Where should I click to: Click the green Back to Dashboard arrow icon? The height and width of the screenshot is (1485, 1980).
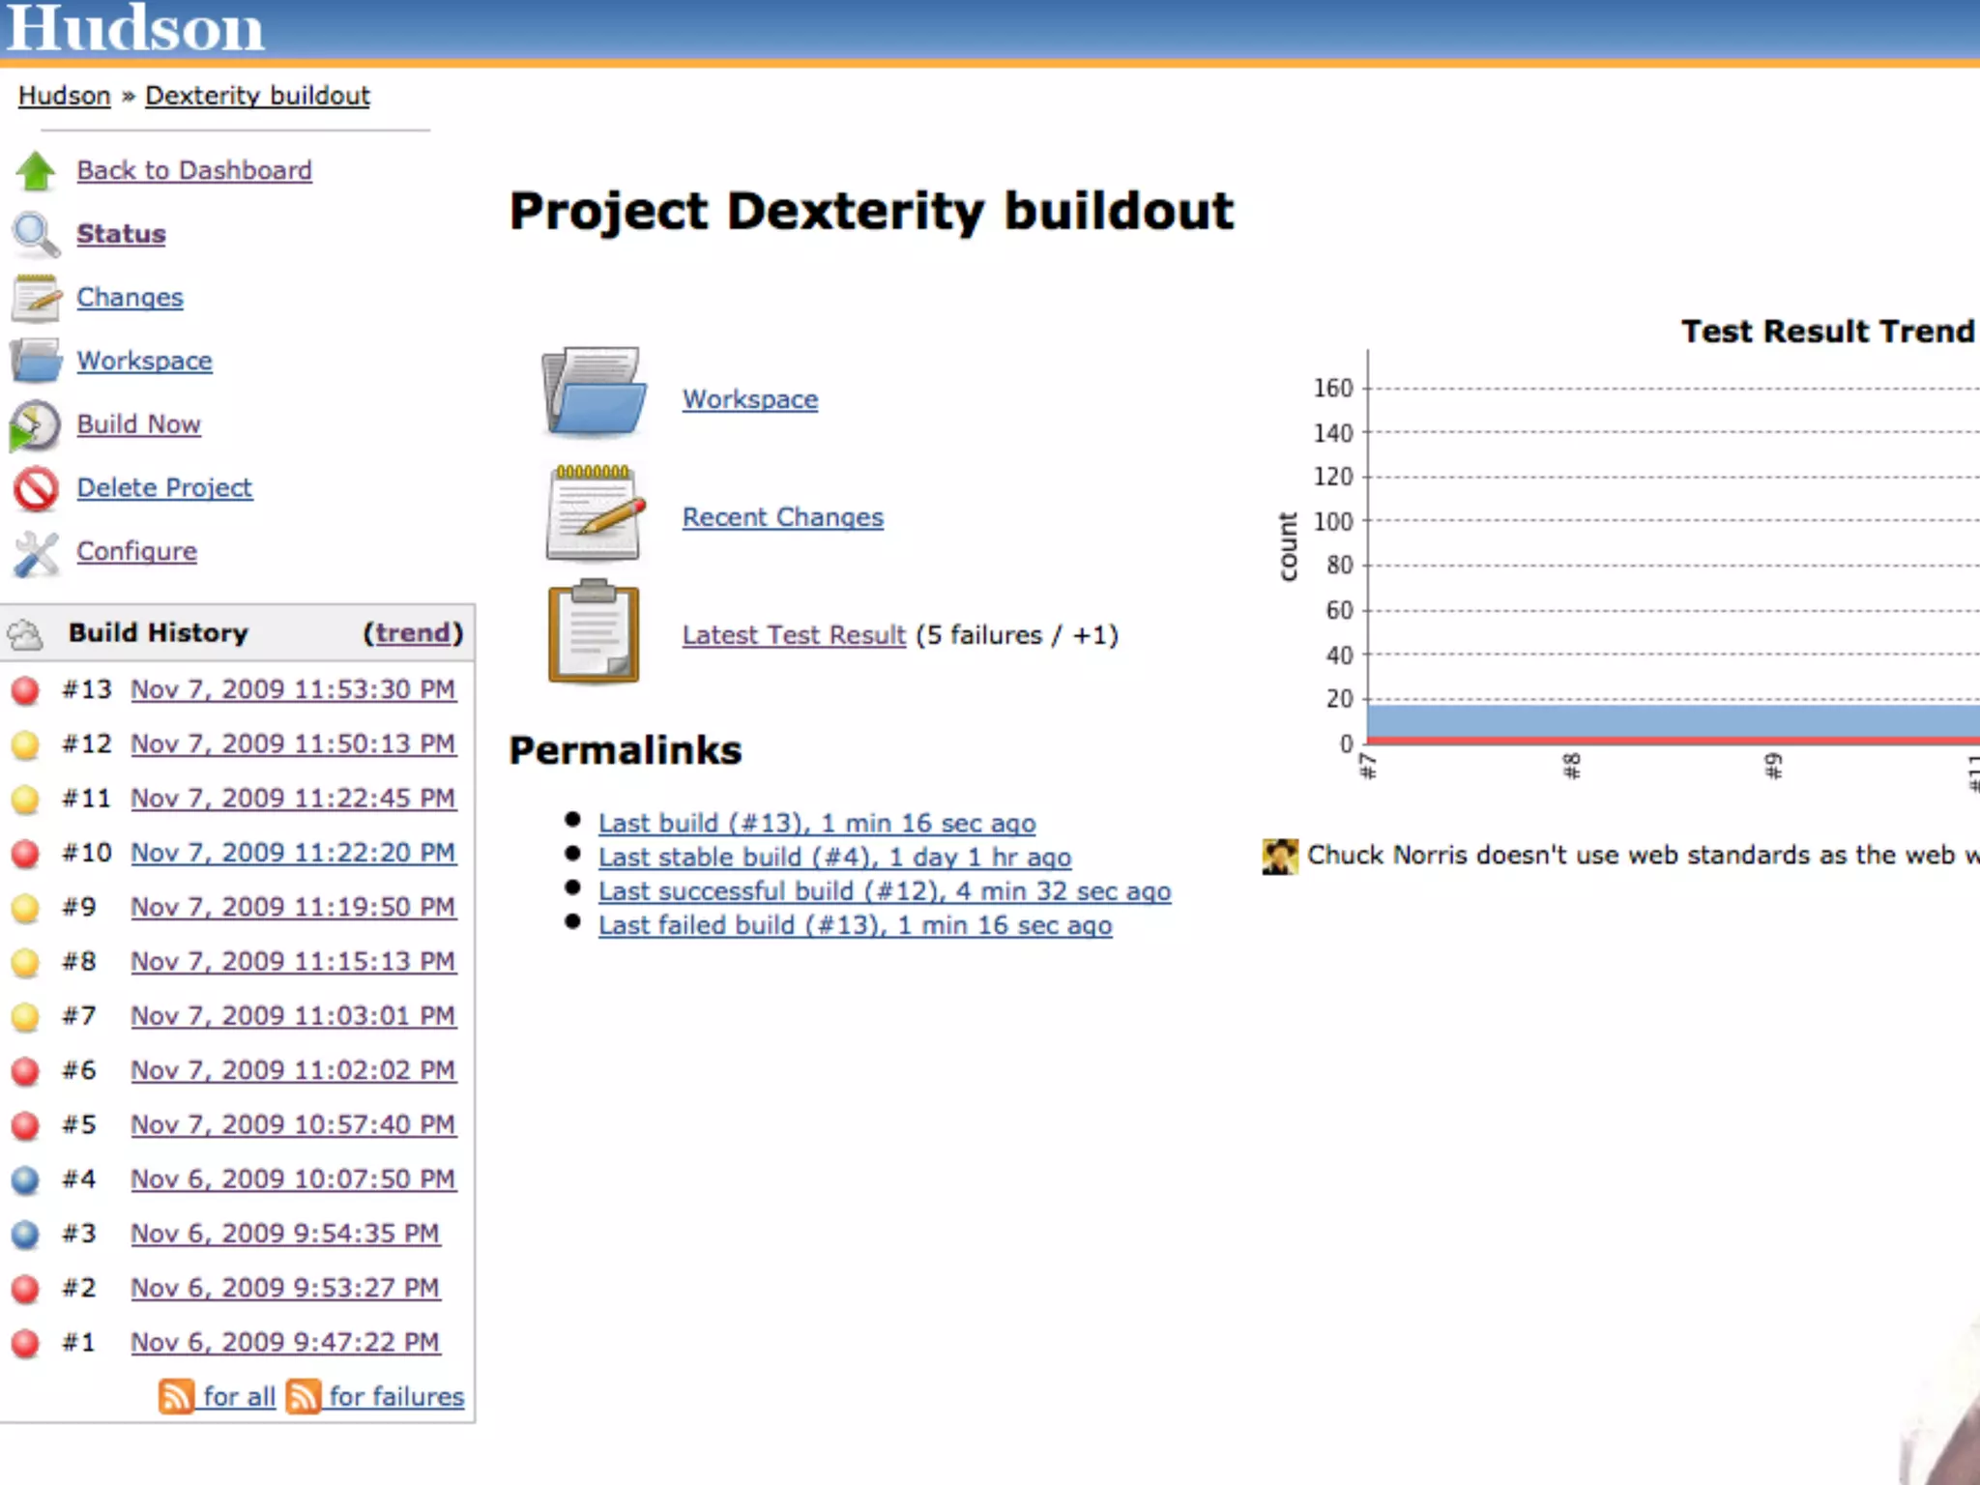(36, 171)
